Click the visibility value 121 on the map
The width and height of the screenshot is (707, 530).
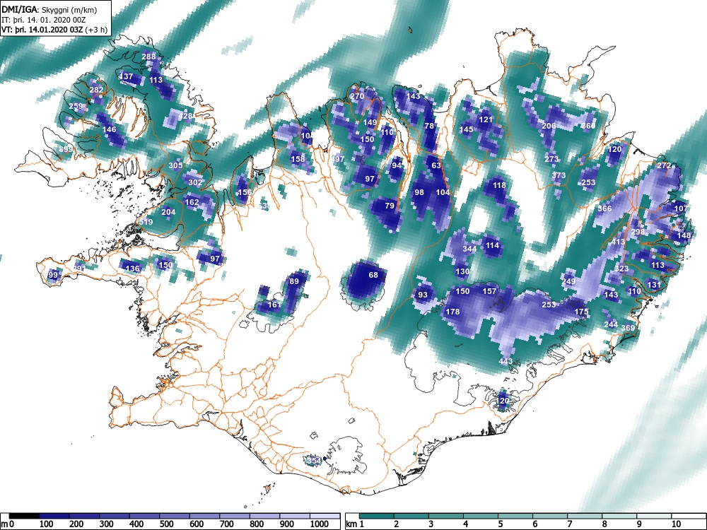coord(486,119)
